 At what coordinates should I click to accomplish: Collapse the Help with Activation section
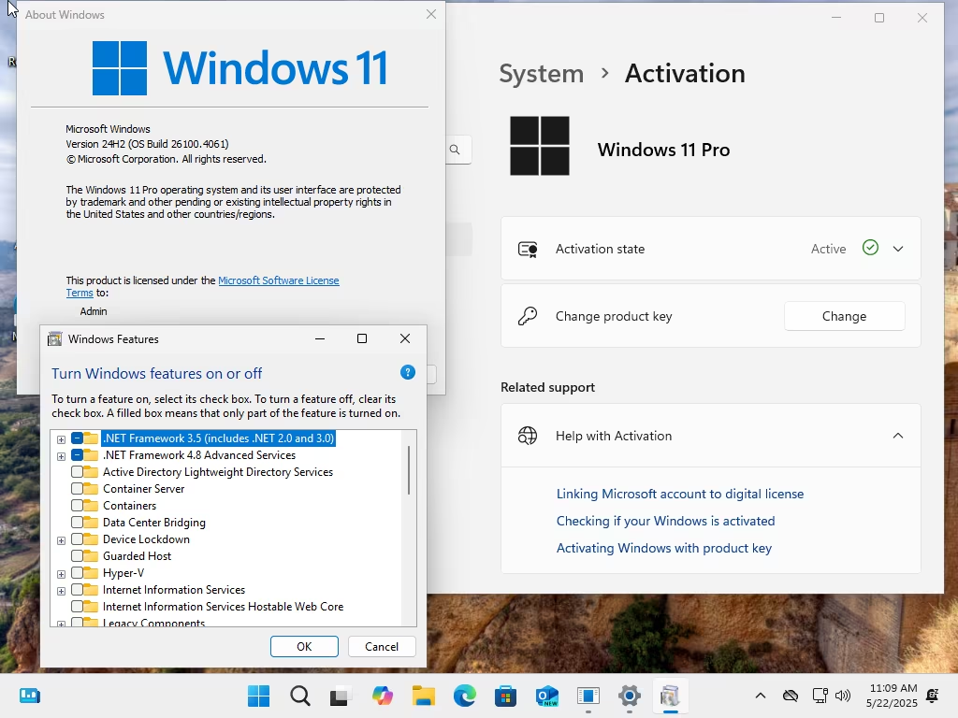[x=898, y=436]
